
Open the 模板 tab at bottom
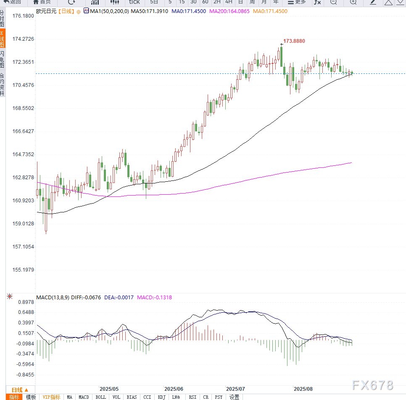click(x=31, y=397)
